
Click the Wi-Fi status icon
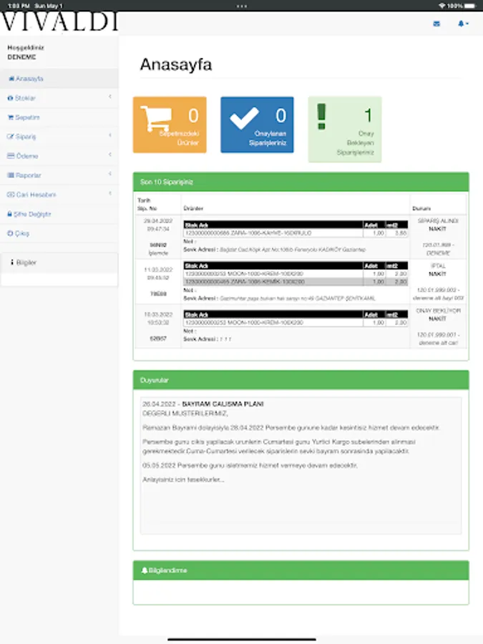[x=442, y=6]
